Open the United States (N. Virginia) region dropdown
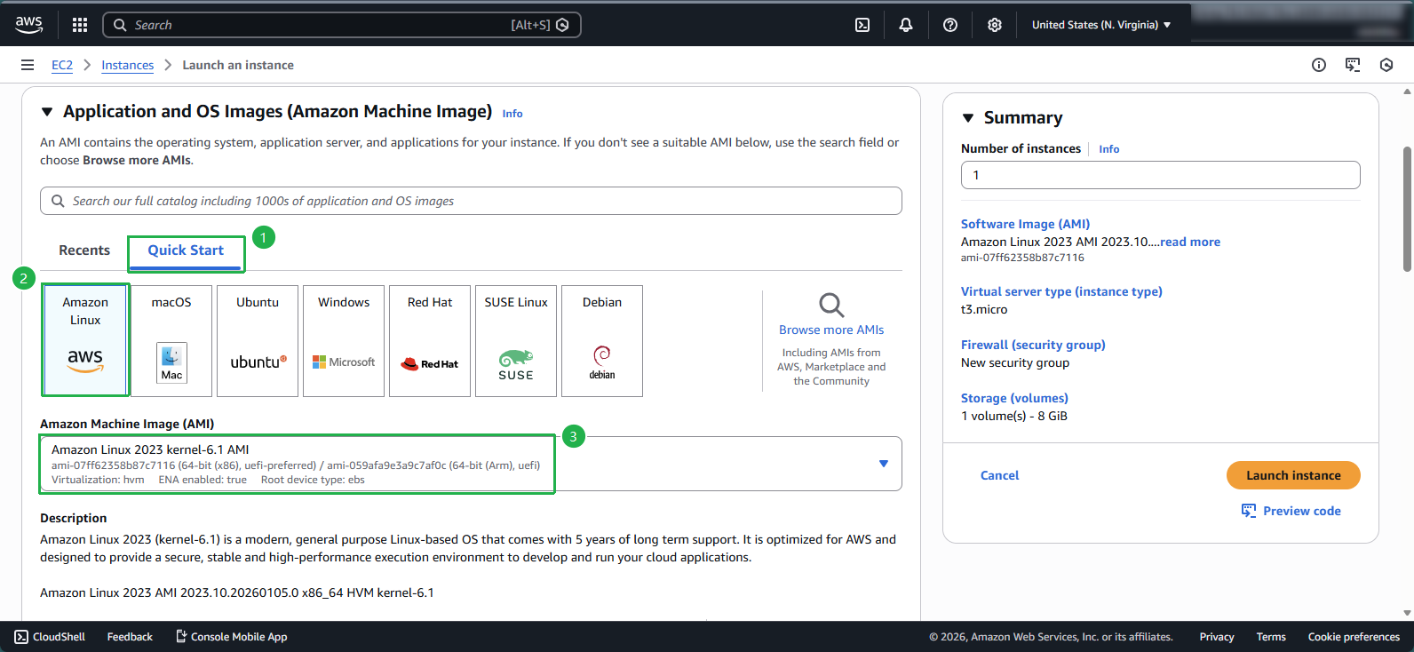 tap(1101, 25)
